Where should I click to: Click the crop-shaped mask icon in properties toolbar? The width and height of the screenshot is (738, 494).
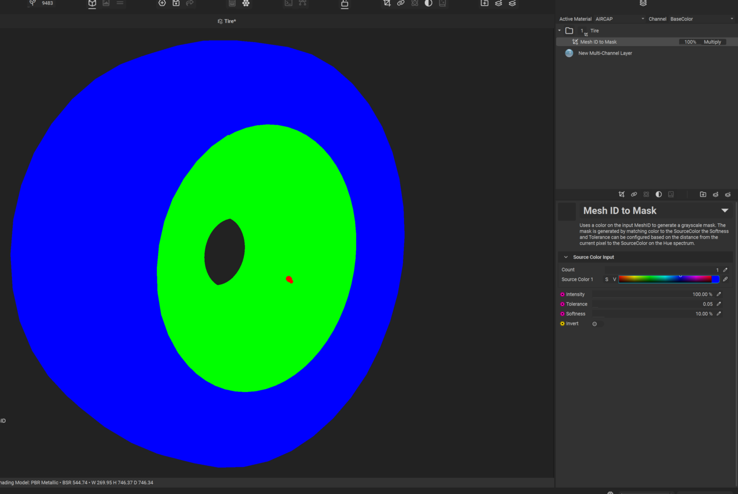tap(622, 195)
